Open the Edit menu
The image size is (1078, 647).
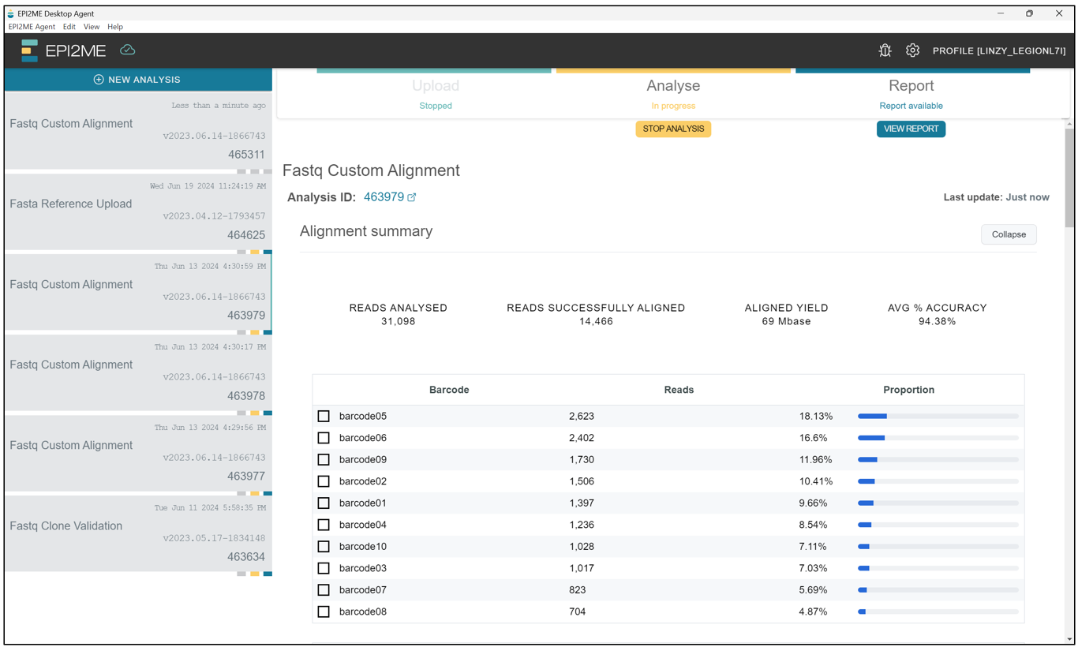(69, 27)
